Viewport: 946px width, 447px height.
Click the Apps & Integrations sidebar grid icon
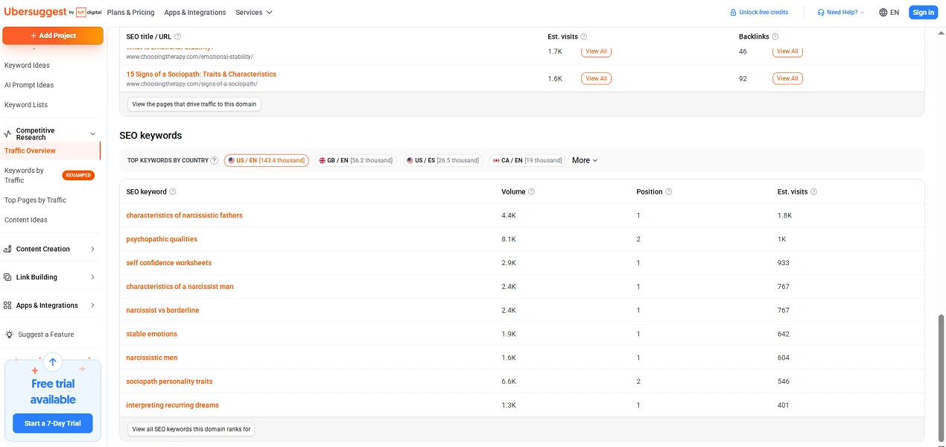point(7,305)
